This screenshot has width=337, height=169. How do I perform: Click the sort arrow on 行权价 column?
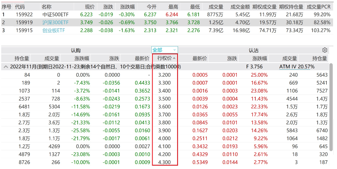pyautogui.click(x=174, y=58)
